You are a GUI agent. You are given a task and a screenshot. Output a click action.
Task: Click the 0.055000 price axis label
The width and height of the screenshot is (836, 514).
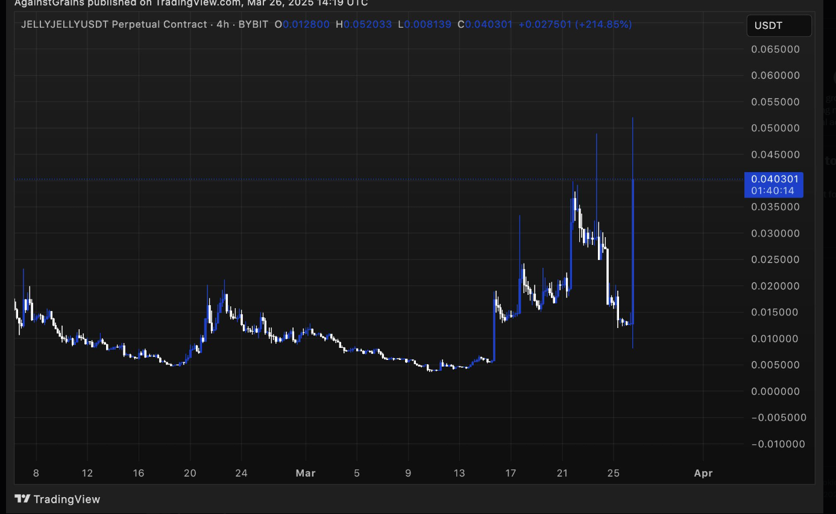tap(775, 102)
